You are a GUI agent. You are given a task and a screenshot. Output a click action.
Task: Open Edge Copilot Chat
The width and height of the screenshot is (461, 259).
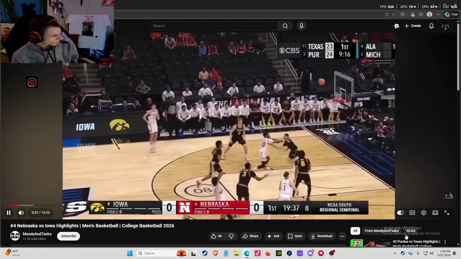click(x=451, y=14)
